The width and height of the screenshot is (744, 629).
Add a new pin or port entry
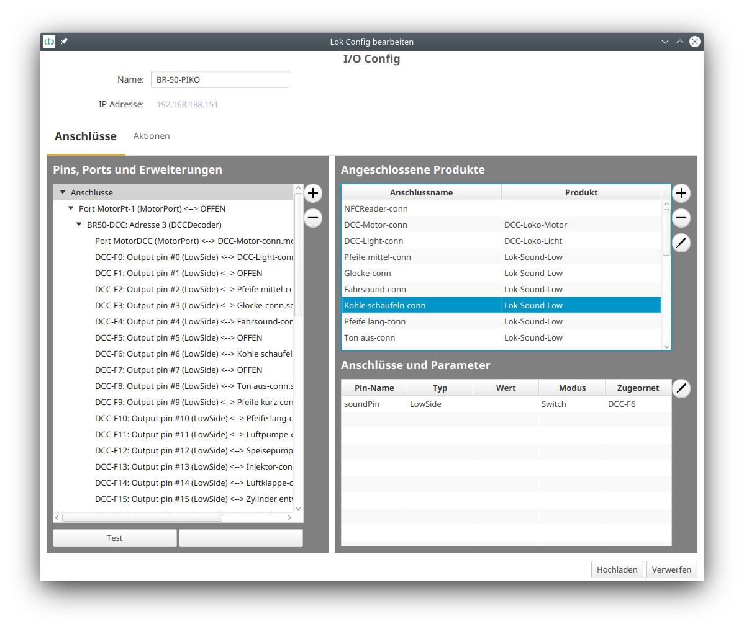pos(313,193)
